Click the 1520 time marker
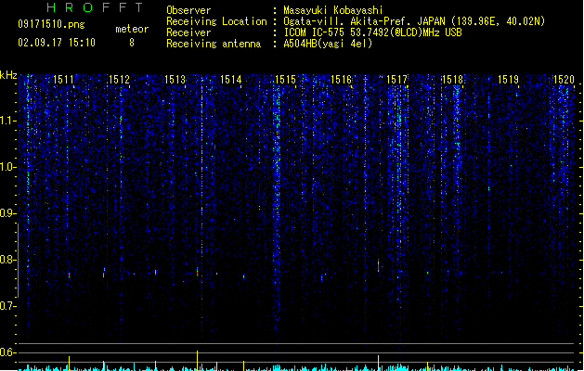 (x=564, y=80)
